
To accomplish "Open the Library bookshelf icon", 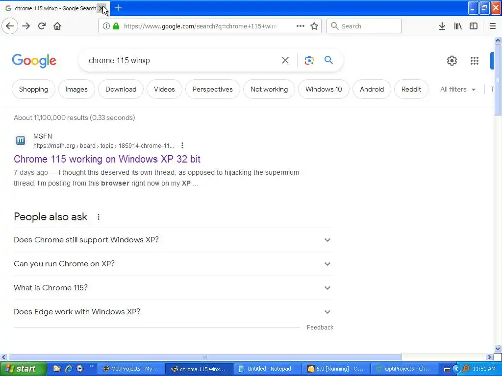I will 458,26.
